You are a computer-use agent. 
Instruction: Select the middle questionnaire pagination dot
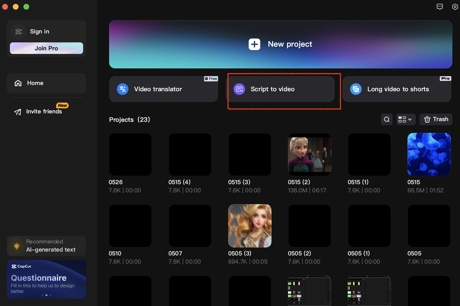click(46, 295)
